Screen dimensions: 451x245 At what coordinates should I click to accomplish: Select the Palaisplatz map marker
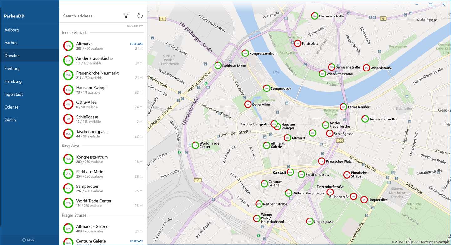297,44
